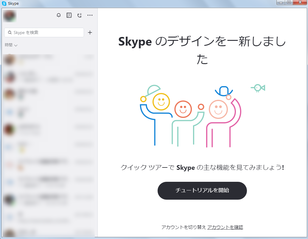Open the notifications bell
This screenshot has width=308, height=239.
59,15
